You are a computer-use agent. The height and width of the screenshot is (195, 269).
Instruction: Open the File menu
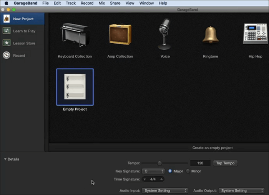(45, 3)
